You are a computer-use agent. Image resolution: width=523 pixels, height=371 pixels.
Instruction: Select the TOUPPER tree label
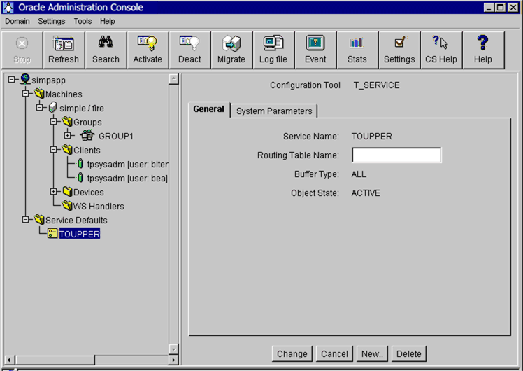click(80, 234)
